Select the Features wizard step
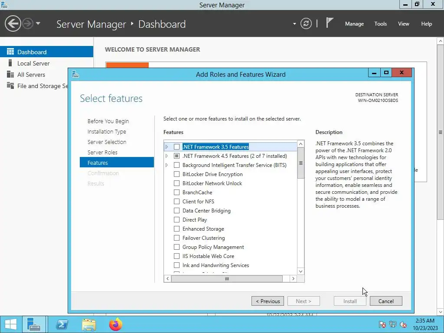The height and width of the screenshot is (333, 444). click(117, 163)
